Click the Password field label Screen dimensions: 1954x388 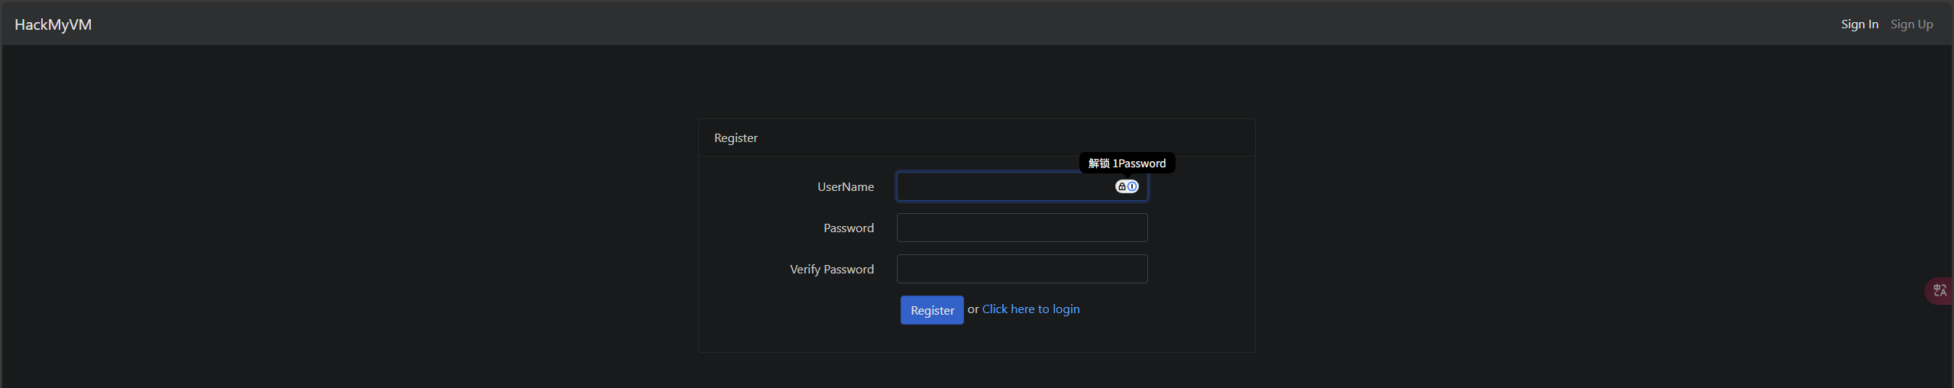[x=848, y=228]
